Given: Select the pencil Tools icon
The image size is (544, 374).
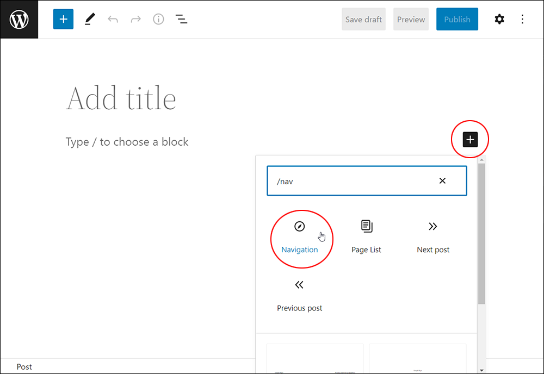Looking at the screenshot, I should [90, 19].
